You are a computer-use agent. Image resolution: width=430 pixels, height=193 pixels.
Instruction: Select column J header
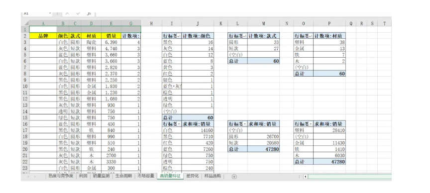tap(198, 23)
